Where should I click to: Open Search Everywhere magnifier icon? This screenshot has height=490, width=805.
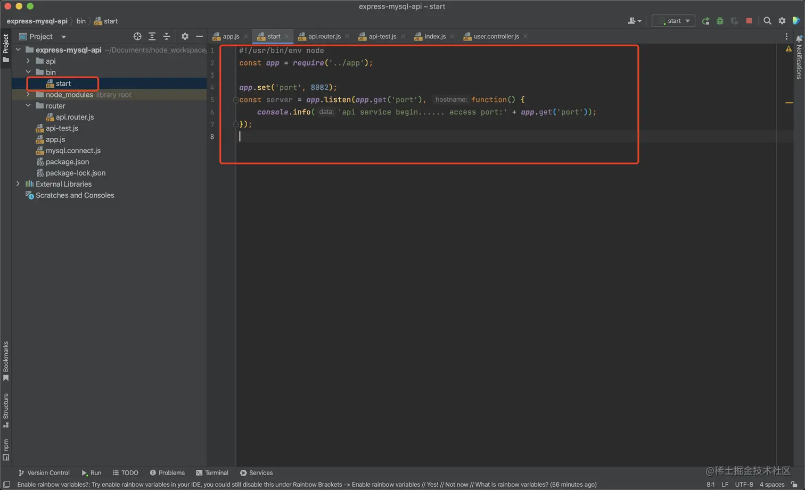767,21
